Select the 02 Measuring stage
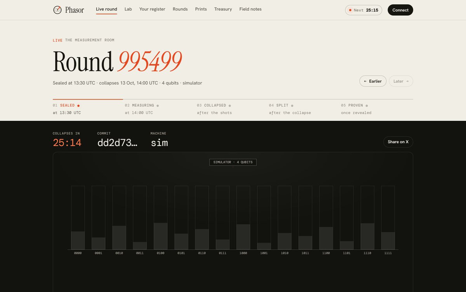The image size is (466, 292). click(x=160, y=109)
